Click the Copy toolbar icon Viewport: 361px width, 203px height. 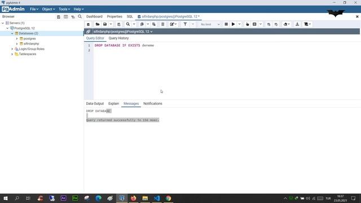[142, 24]
